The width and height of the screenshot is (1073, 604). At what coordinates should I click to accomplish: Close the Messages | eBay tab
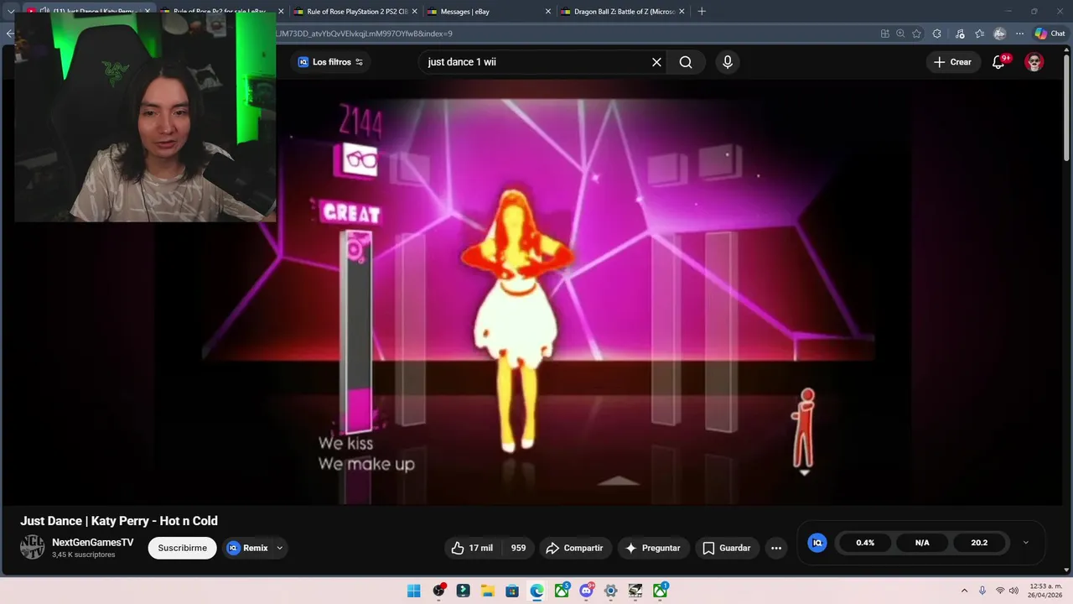(x=548, y=12)
